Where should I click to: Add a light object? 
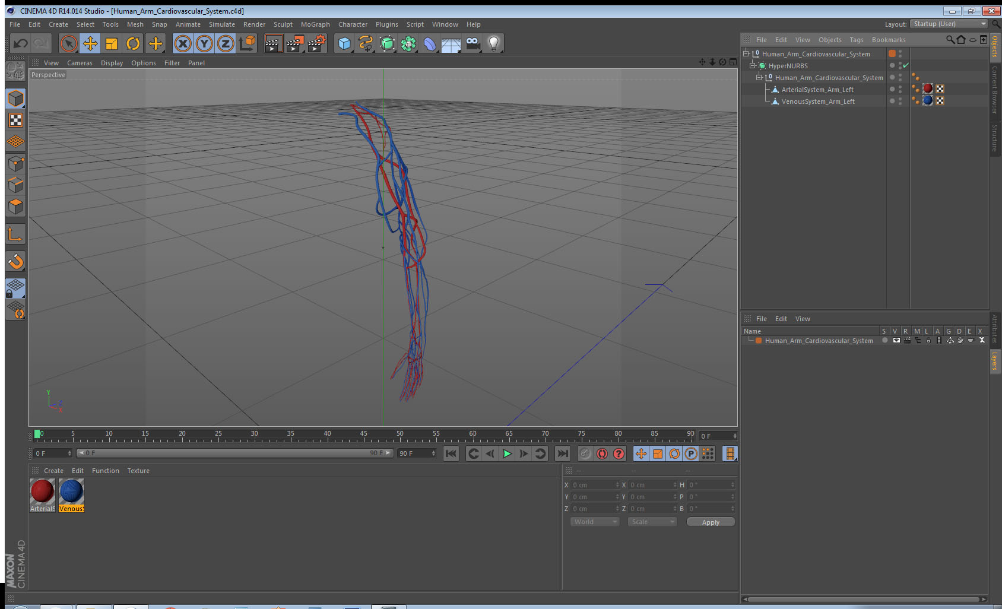click(x=494, y=43)
